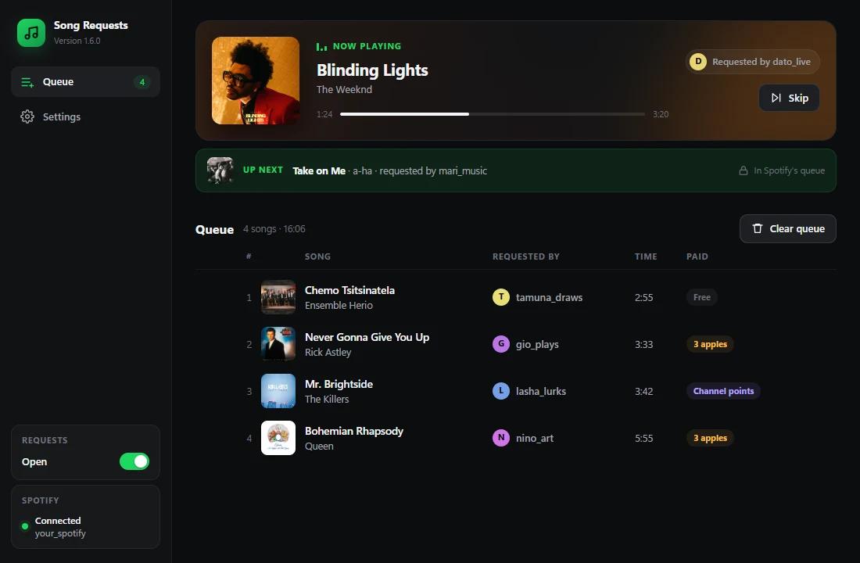Click the queue count badge showing 4
Viewport: 860px width, 563px height.
click(142, 82)
